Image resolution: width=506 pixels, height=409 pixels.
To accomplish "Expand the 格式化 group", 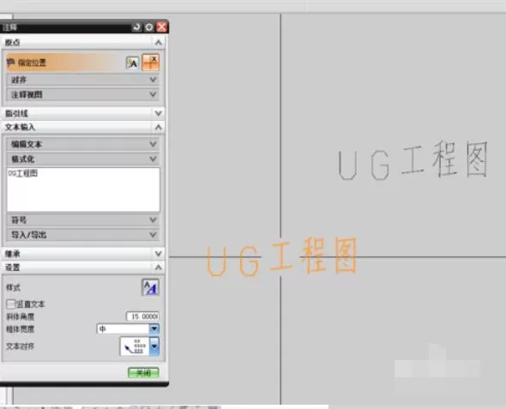I will tap(83, 159).
